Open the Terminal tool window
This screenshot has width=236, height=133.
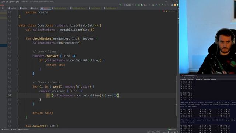pos(5,130)
